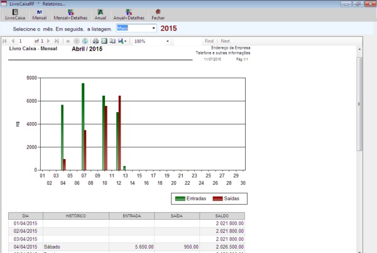Refresh the report viewer
The image size is (377, 253).
coord(85,41)
